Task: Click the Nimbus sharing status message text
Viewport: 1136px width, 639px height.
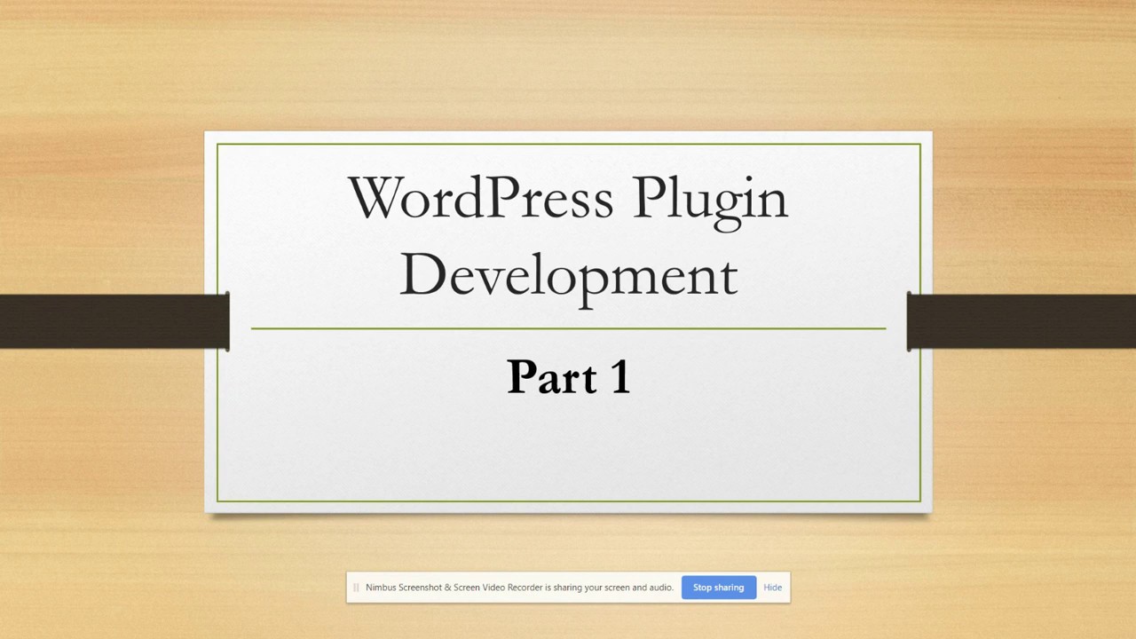Action: (519, 588)
